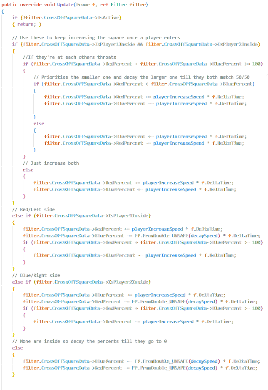Click the else keyword below 'Just increase both'

click(x=28, y=170)
